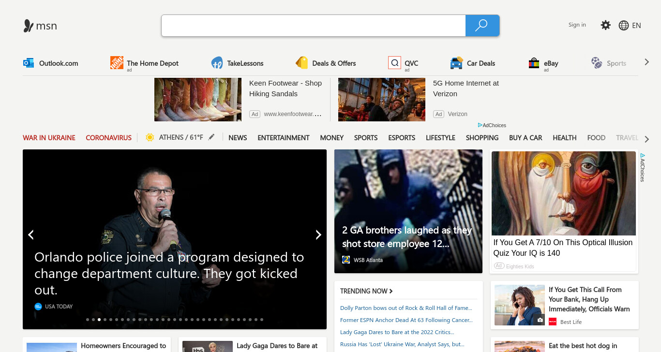
Task: Open the optical illusion painting thumbnail
Action: (564, 193)
